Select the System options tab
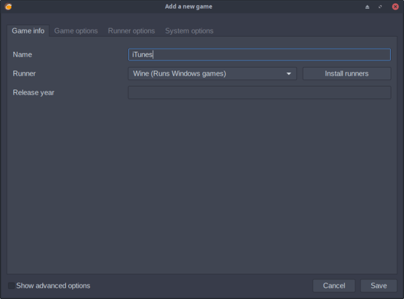404x299 pixels. 189,31
